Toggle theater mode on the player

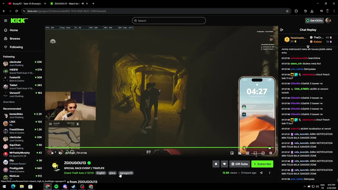(247, 153)
